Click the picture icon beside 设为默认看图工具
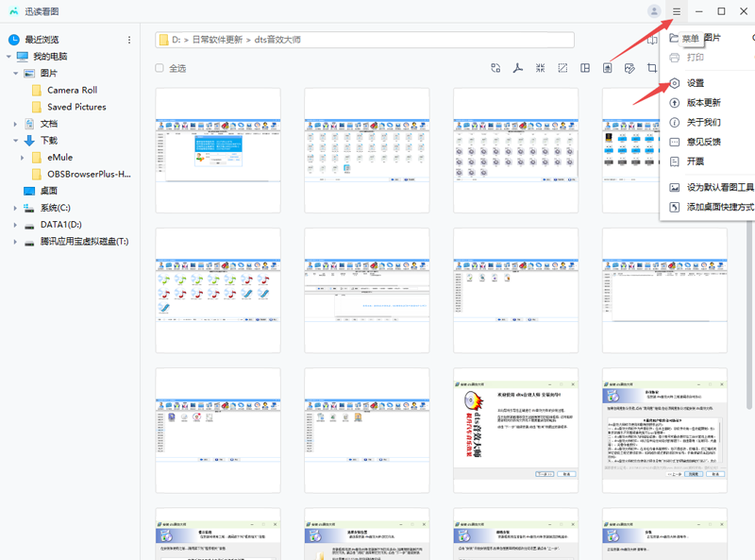755x560 pixels. [x=675, y=188]
